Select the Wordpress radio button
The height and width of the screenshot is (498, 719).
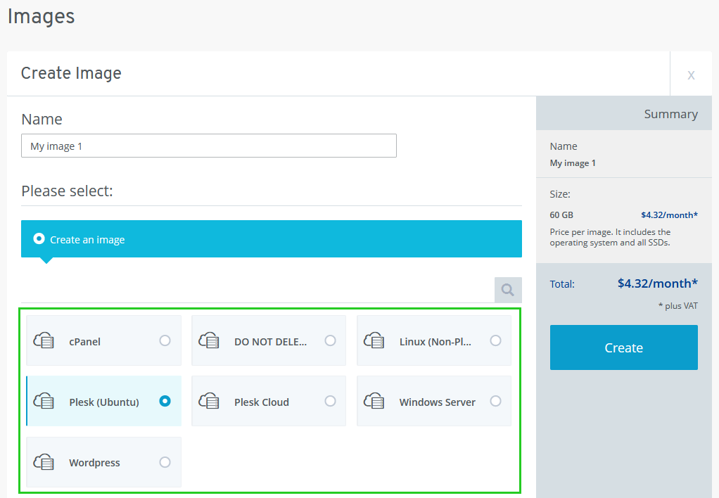165,462
